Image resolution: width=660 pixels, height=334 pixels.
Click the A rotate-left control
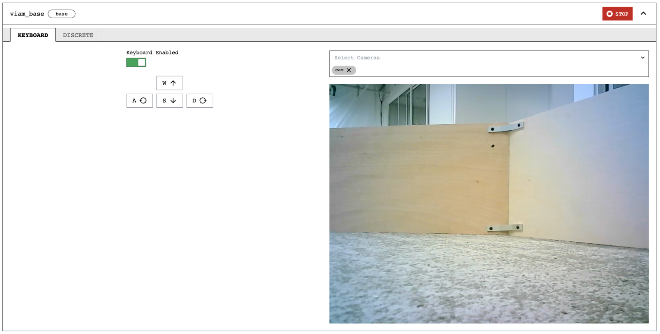coord(139,101)
